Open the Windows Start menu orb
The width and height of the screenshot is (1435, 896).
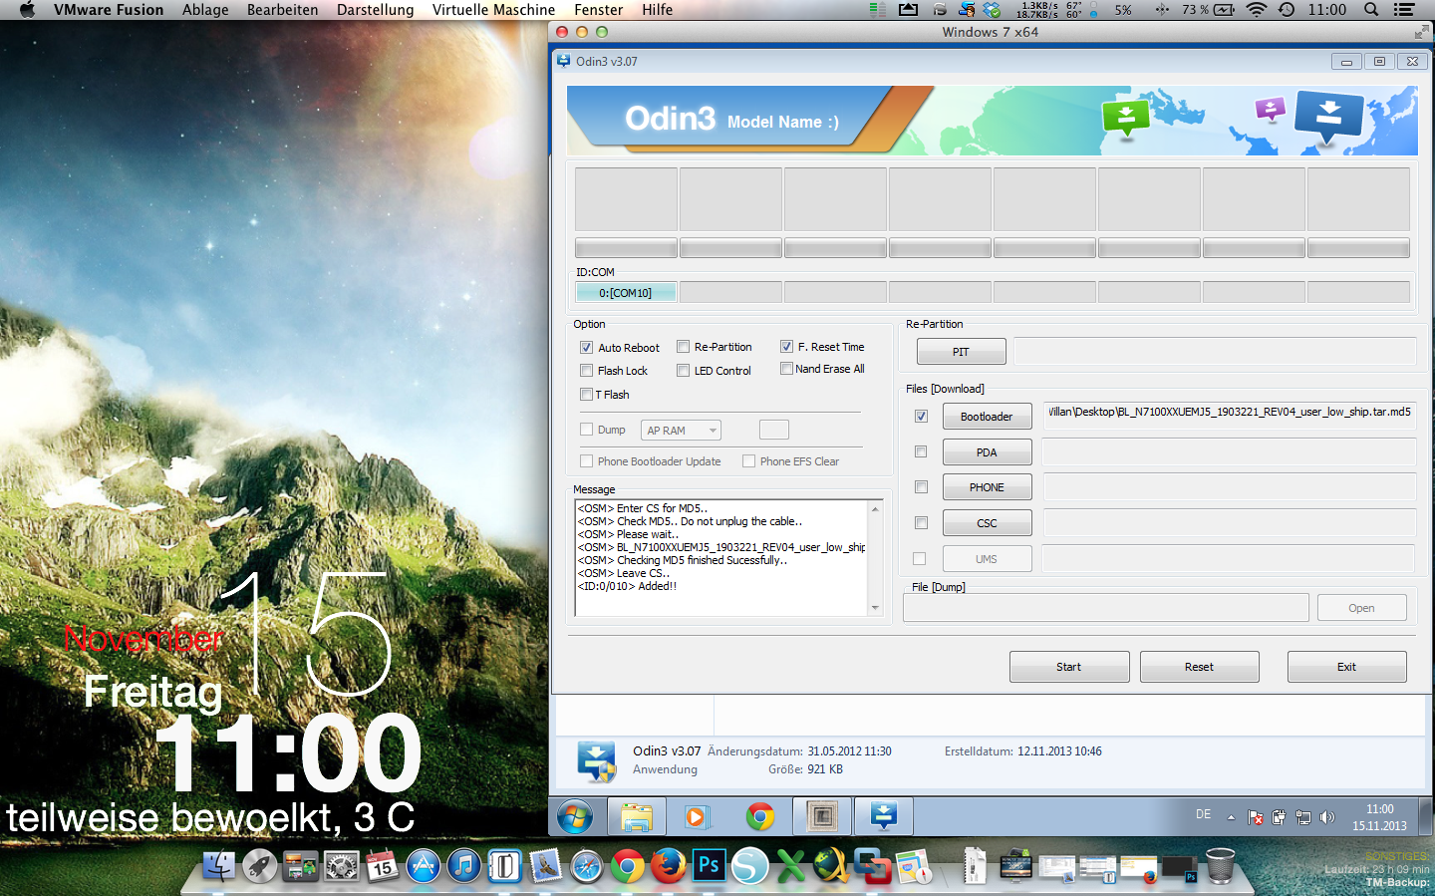[x=575, y=817]
